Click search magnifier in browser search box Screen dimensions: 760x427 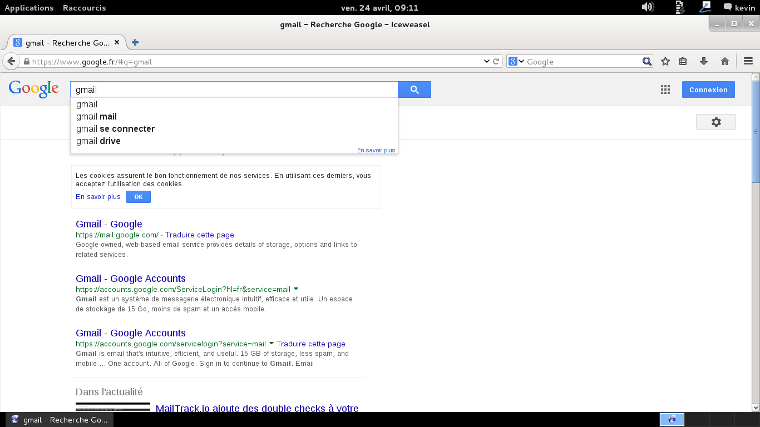[x=647, y=62]
